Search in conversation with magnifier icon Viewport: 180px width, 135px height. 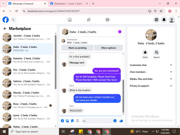point(157,53)
